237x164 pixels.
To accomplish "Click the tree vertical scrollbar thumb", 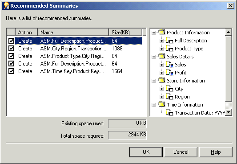I will (x=229, y=69).
